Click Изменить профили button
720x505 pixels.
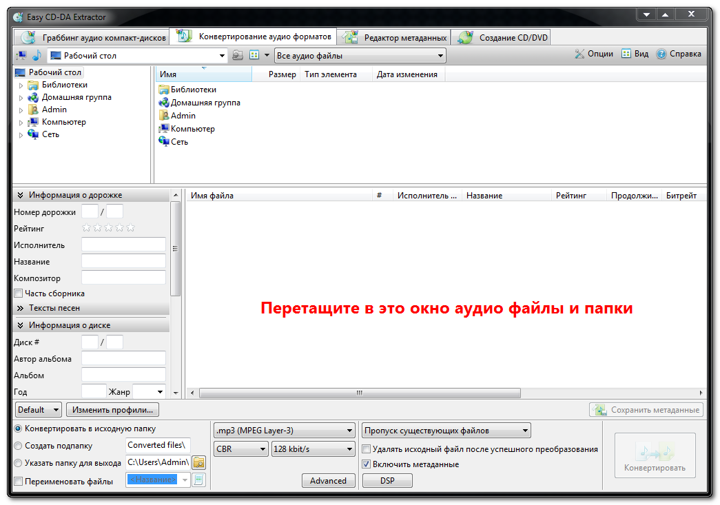coord(113,410)
